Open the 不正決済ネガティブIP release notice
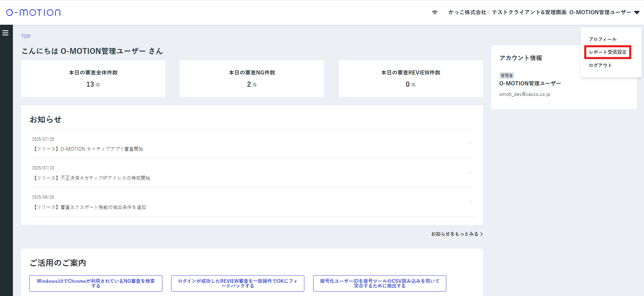Viewport: 644px width, 296px height. [x=92, y=178]
